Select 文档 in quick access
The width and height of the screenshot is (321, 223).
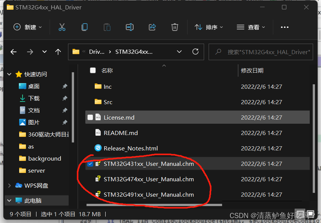coord(33,111)
